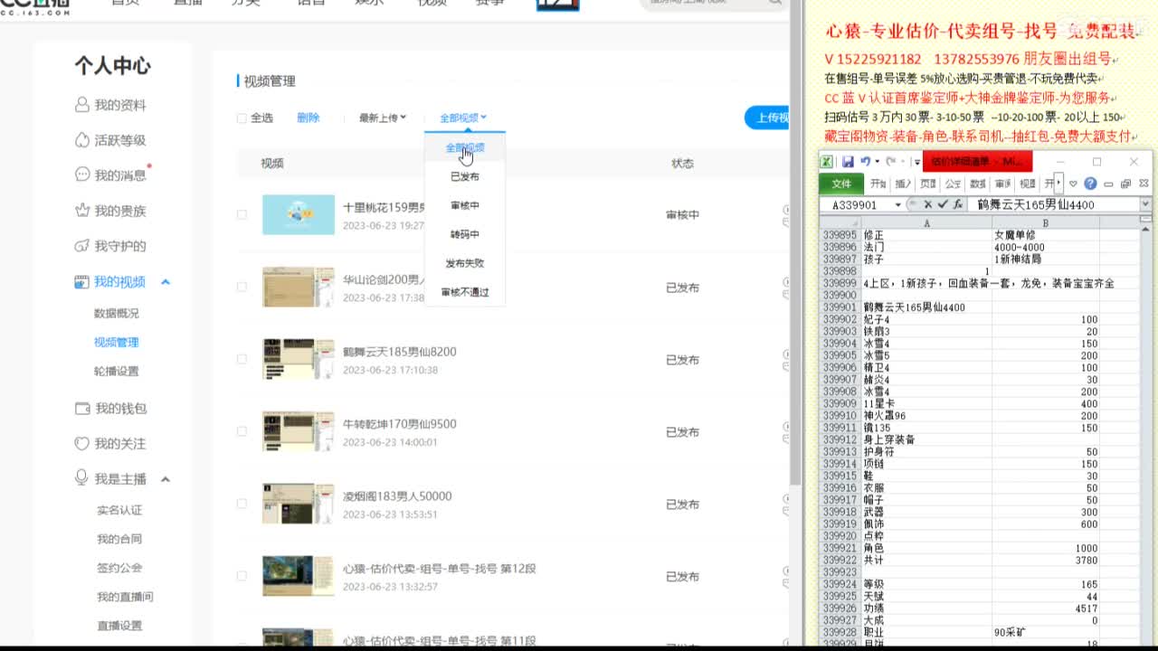This screenshot has height=651, width=1158.
Task: Open the 最新上传 sort dropdown
Action: pyautogui.click(x=382, y=118)
